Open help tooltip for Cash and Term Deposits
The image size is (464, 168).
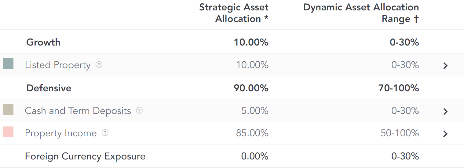point(139,110)
